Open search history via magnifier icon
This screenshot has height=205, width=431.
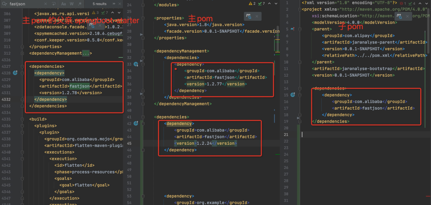[x=4, y=4]
